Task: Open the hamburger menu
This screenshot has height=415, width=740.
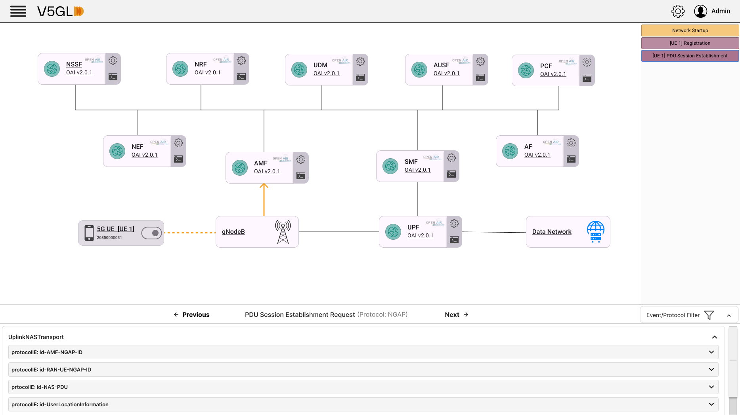Action: click(18, 11)
